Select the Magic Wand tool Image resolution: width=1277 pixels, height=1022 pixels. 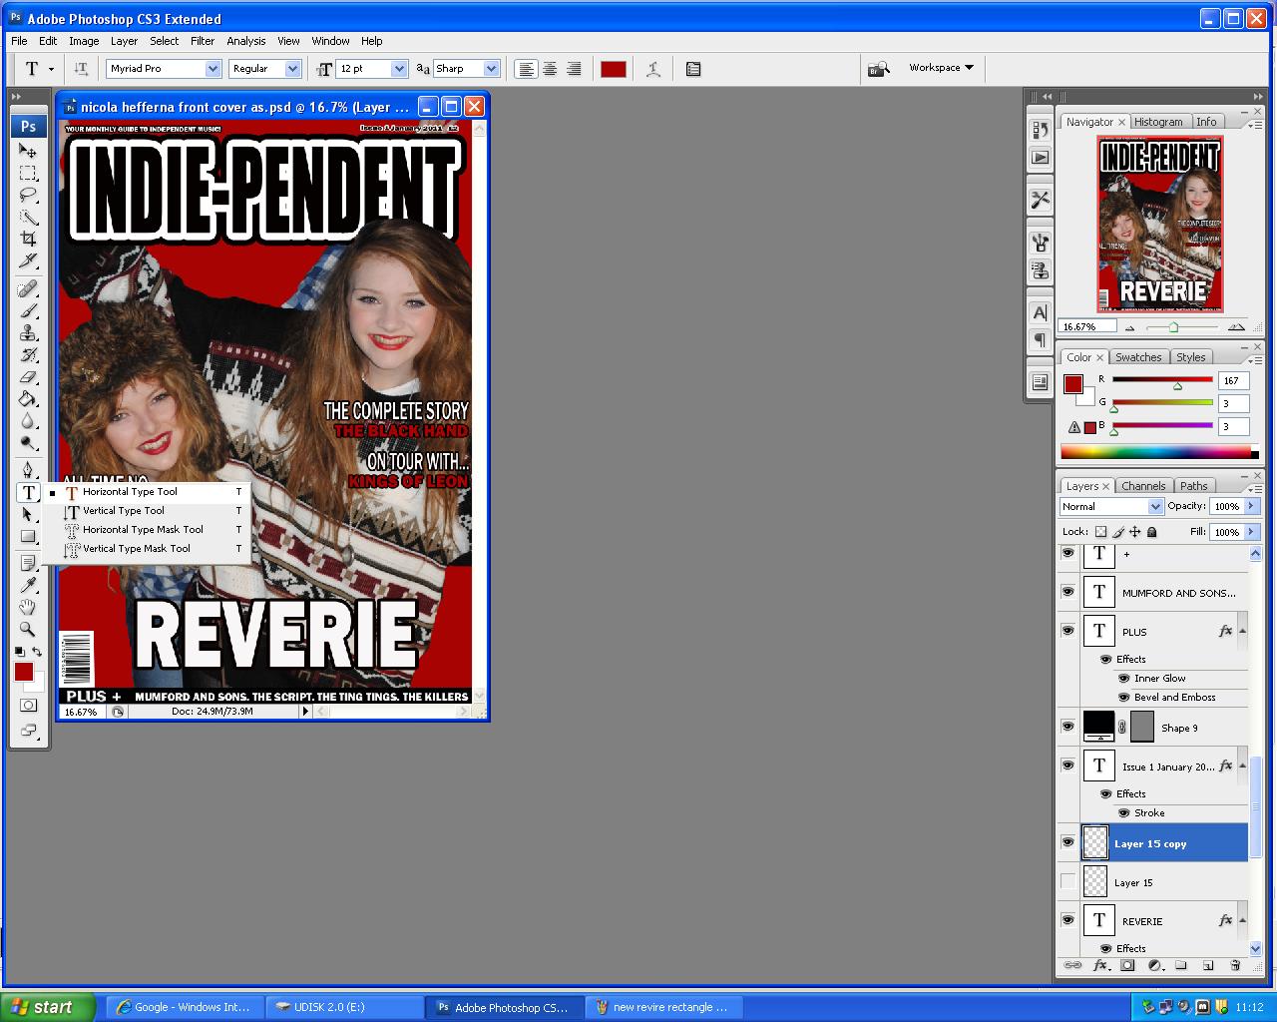tap(28, 218)
